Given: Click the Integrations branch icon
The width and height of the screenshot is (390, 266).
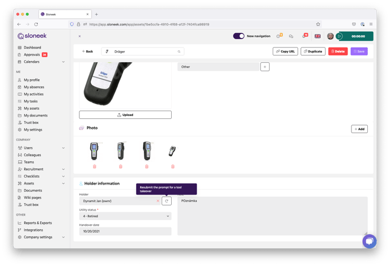Looking at the screenshot, I should coord(20,230).
